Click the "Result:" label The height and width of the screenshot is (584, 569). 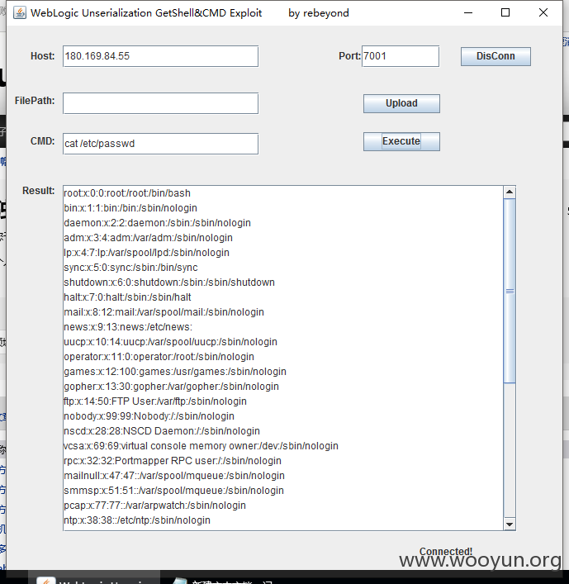pos(38,191)
